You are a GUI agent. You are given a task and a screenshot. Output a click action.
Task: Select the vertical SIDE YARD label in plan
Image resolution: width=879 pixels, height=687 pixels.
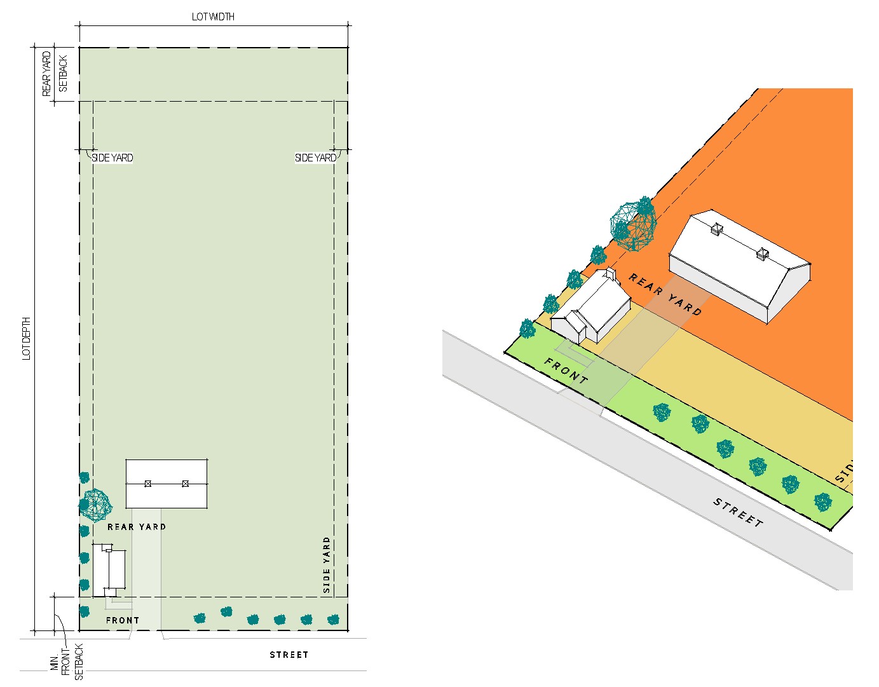click(327, 565)
